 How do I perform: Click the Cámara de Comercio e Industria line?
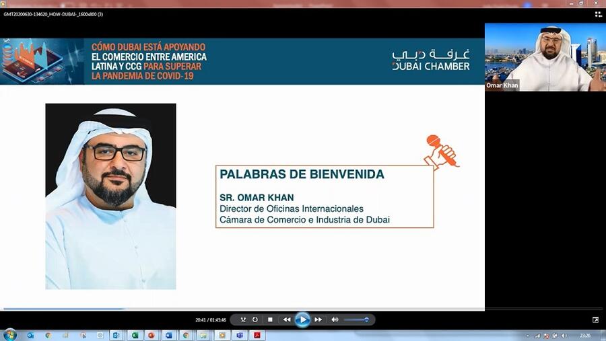coord(304,220)
